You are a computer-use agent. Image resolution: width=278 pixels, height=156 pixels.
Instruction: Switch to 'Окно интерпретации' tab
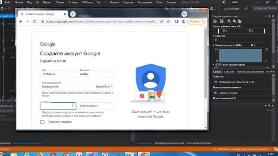point(199,143)
